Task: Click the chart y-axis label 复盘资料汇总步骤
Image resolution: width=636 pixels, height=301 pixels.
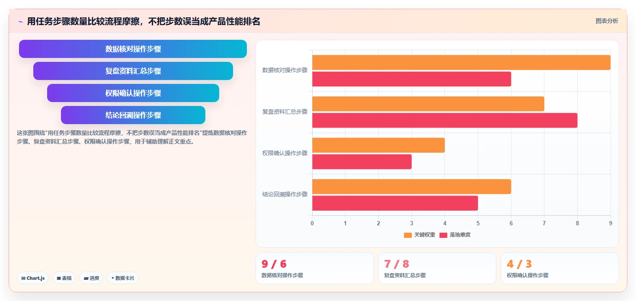Action: pos(285,112)
